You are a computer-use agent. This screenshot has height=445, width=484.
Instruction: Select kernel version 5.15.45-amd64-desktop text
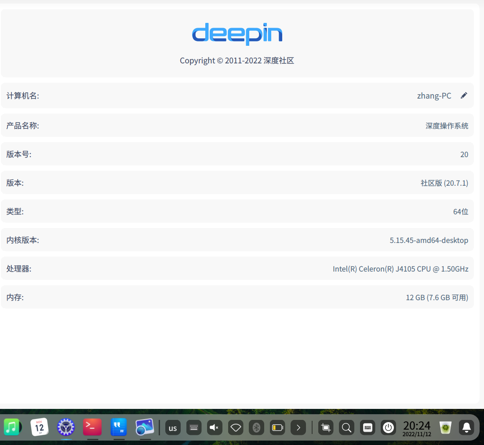pyautogui.click(x=429, y=240)
